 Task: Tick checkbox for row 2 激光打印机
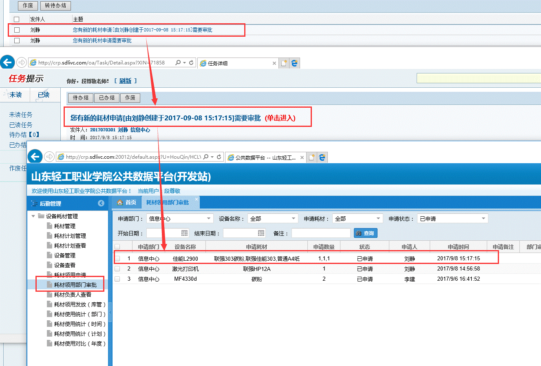click(117, 269)
